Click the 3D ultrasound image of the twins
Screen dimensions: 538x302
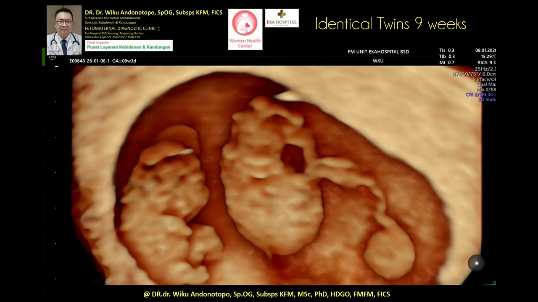pyautogui.click(x=277, y=175)
